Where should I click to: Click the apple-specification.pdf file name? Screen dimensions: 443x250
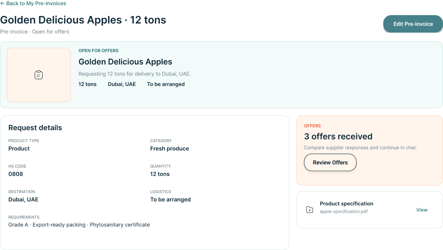click(344, 211)
